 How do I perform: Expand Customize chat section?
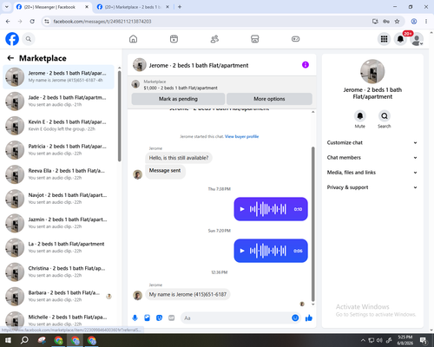372,142
